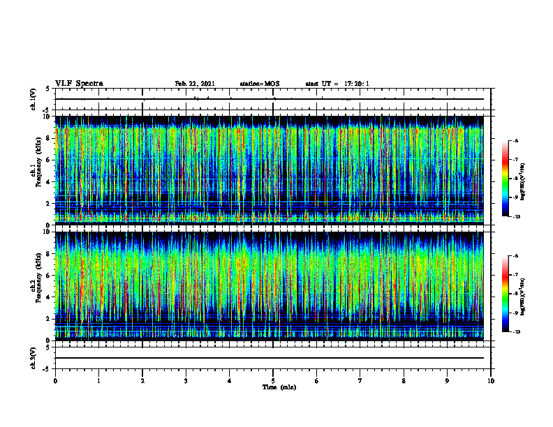The image size is (553, 427).
Task: Click the -7 tick on ch.2 colorbar
Action: pyautogui.click(x=515, y=275)
